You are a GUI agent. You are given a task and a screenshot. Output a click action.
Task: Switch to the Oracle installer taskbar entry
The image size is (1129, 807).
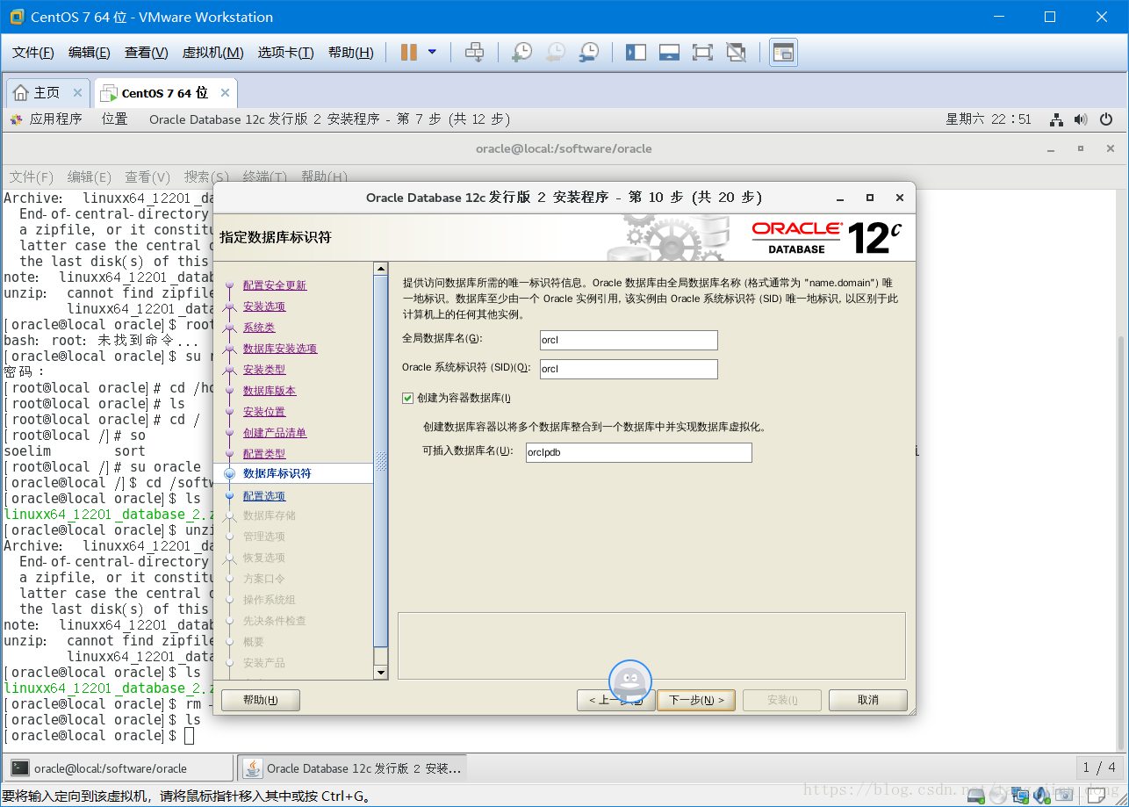(x=352, y=768)
